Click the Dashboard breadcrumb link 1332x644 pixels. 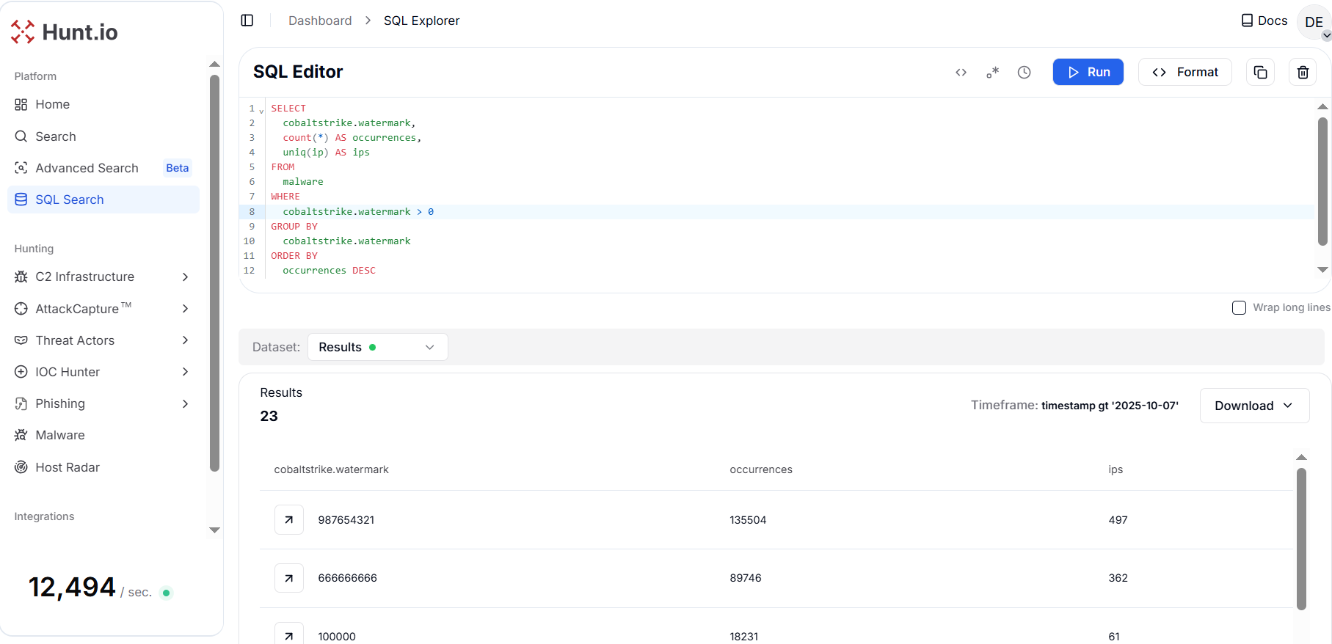[320, 21]
